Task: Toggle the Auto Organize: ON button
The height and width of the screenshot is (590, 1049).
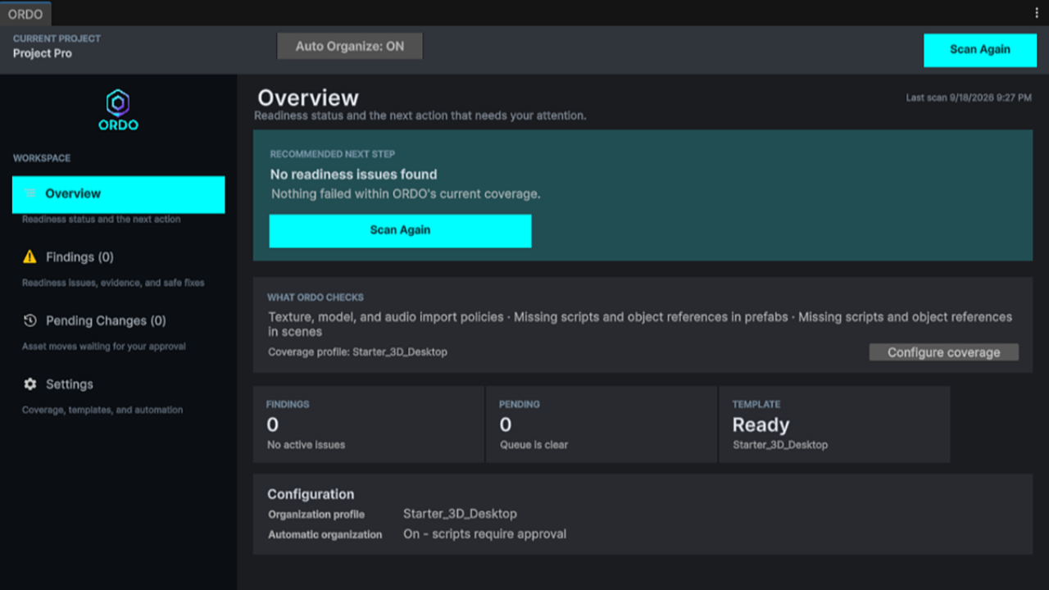Action: pyautogui.click(x=350, y=47)
